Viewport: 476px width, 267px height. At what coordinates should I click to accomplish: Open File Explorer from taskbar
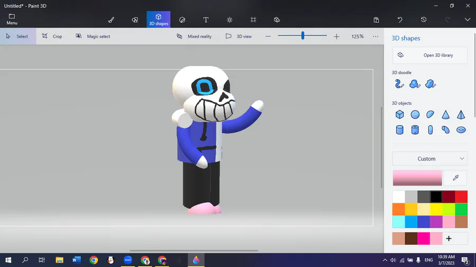(x=59, y=260)
